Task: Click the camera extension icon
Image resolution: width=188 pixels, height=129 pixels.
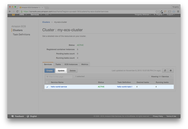Action: pos(174,12)
